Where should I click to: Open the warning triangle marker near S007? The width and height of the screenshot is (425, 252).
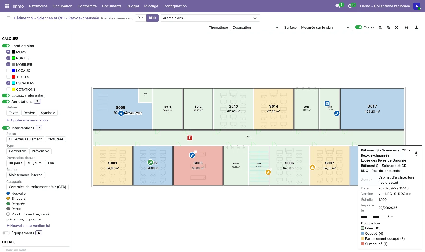[312, 167]
